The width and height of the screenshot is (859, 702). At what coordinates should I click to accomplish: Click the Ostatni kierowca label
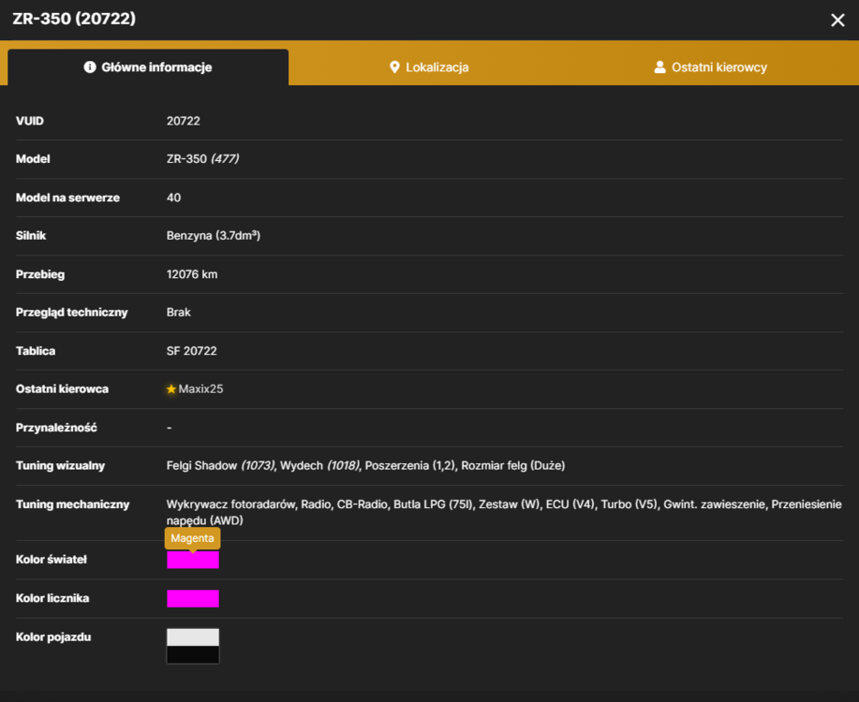(x=62, y=388)
